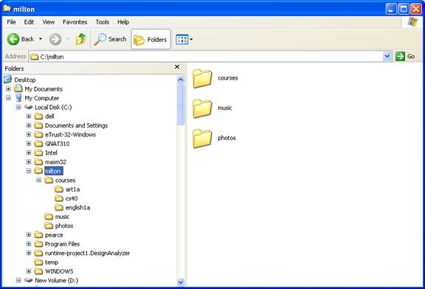Image resolution: width=425 pixels, height=289 pixels.
Task: Collapse the courses subfolder node
Action: click(39, 180)
